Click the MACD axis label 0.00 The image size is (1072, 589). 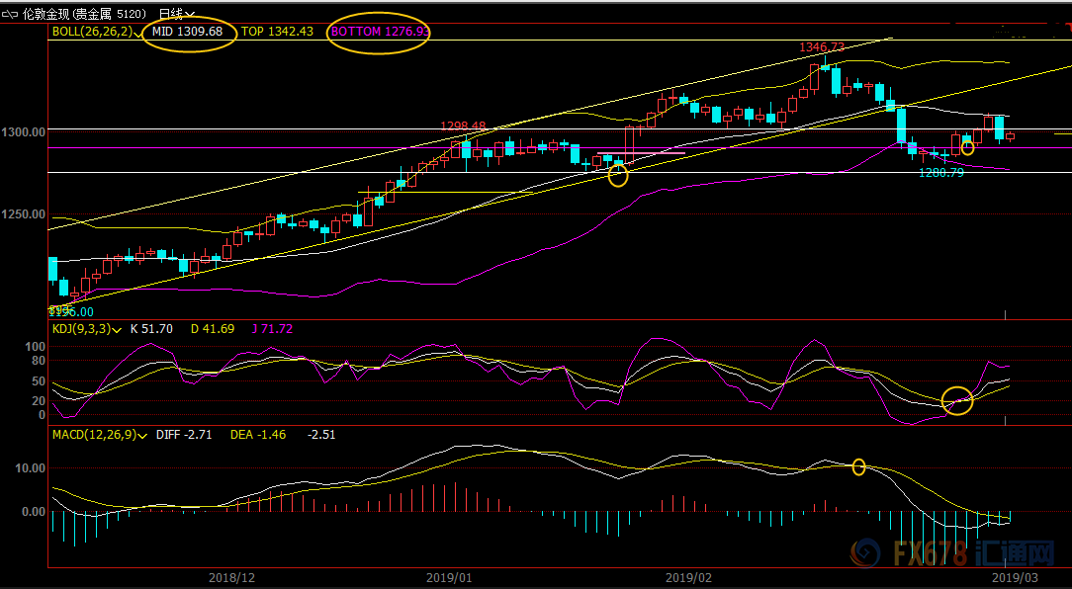point(35,511)
